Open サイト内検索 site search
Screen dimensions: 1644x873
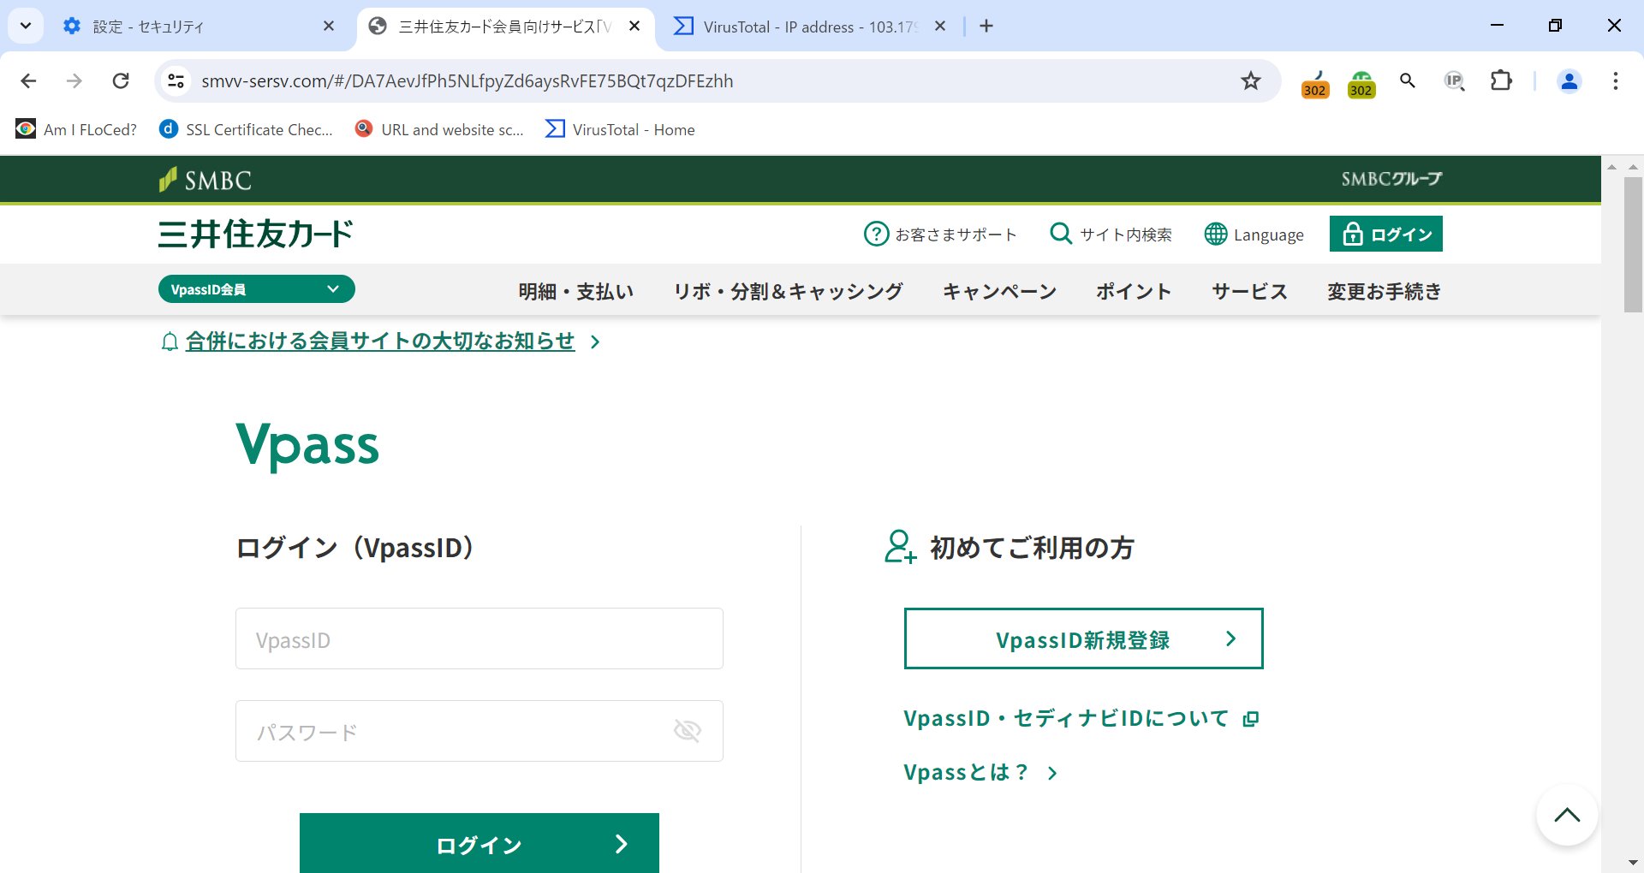pos(1111,234)
